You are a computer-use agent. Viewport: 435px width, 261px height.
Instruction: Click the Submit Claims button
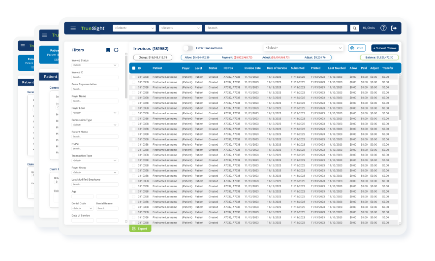pyautogui.click(x=385, y=48)
